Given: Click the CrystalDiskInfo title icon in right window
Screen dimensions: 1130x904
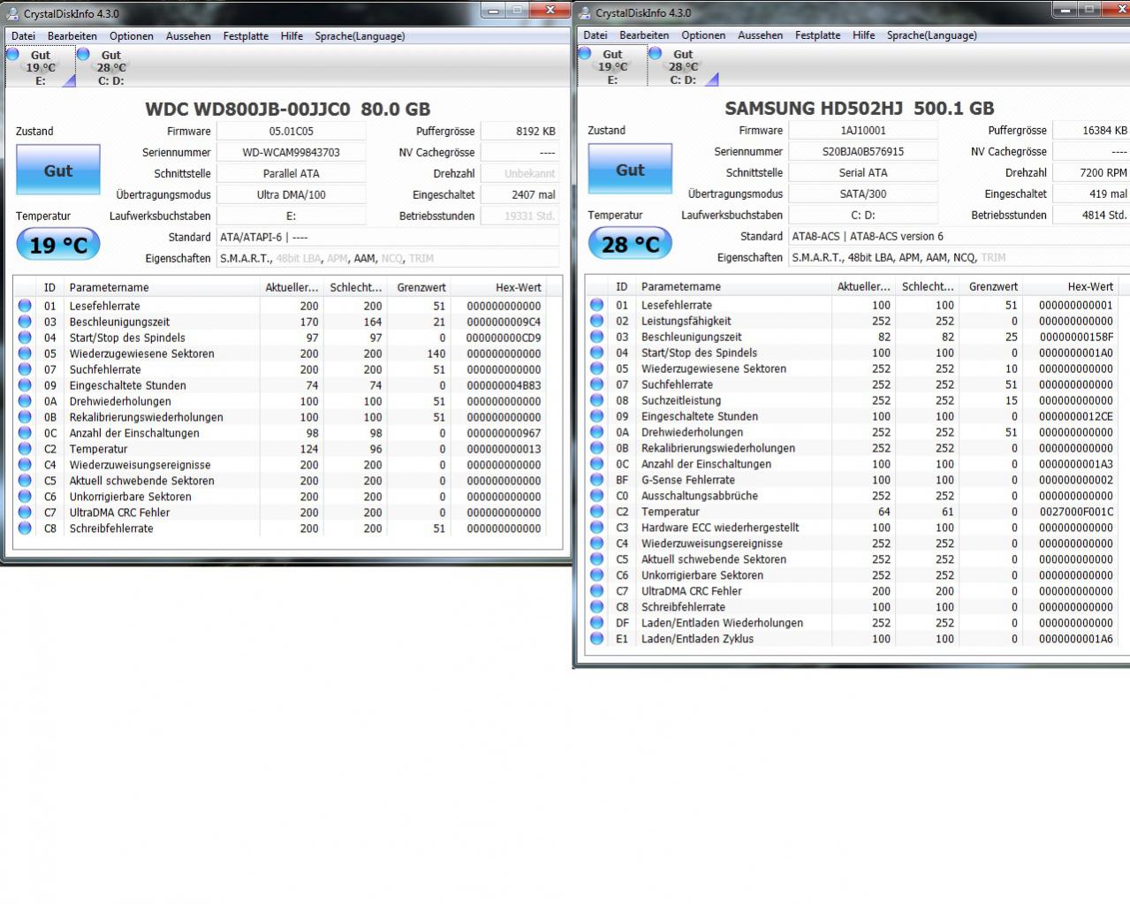Looking at the screenshot, I should point(584,12).
